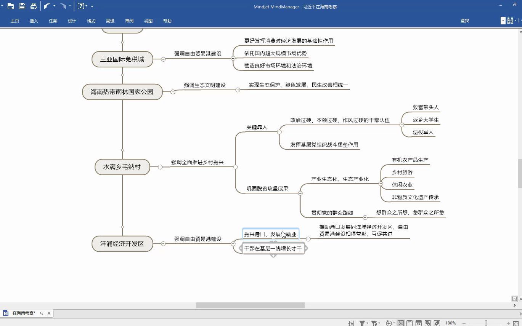This screenshot has height=326, width=522.
Task: Click the tag icon in the status bar
Action: (437, 323)
